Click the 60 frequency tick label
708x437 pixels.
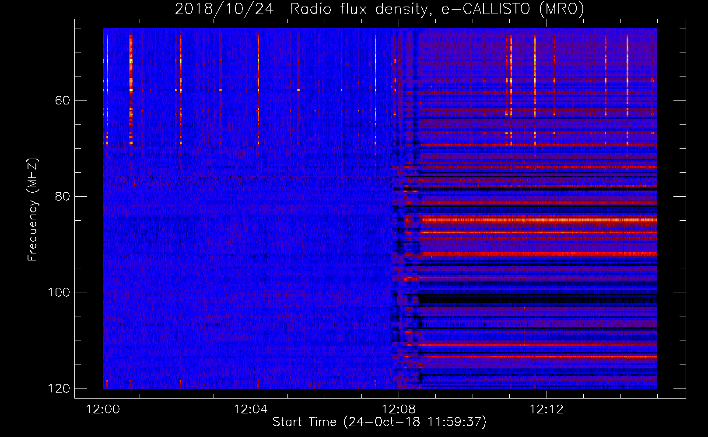(x=62, y=101)
